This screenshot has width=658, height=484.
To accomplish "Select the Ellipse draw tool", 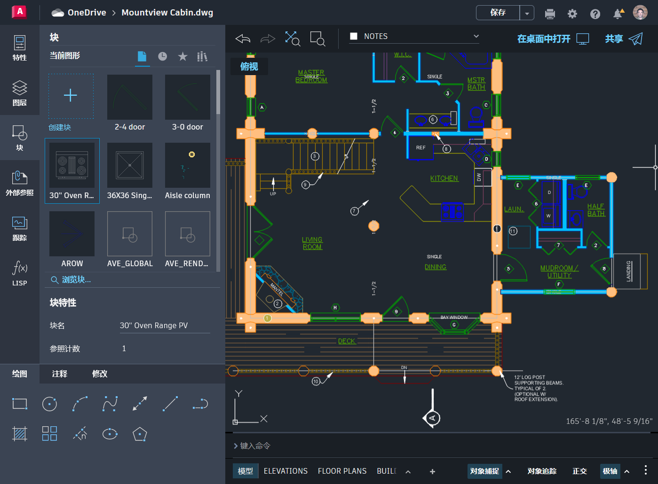I will (110, 434).
